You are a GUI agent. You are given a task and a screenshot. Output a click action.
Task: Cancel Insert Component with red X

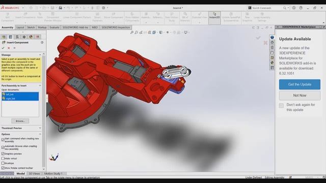(x=9, y=48)
